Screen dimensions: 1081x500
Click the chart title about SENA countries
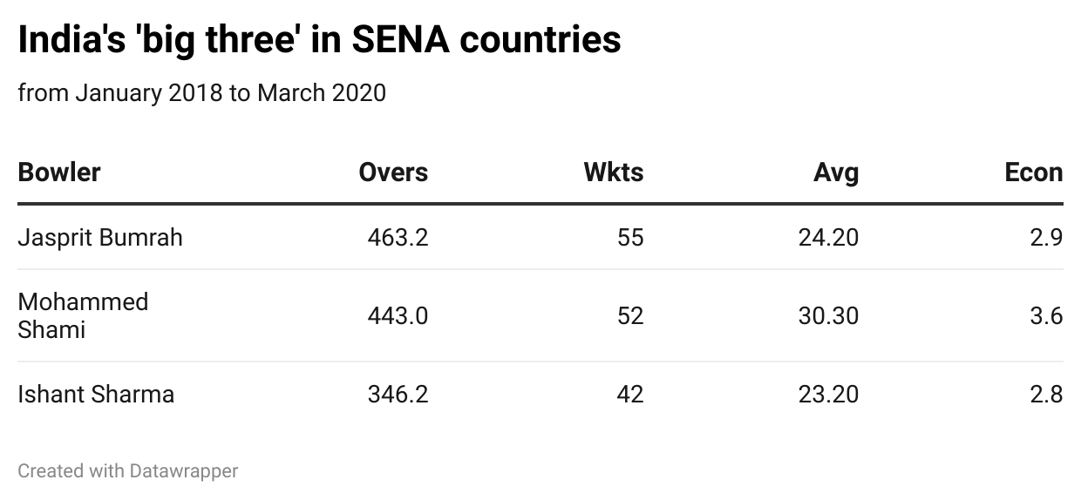319,41
